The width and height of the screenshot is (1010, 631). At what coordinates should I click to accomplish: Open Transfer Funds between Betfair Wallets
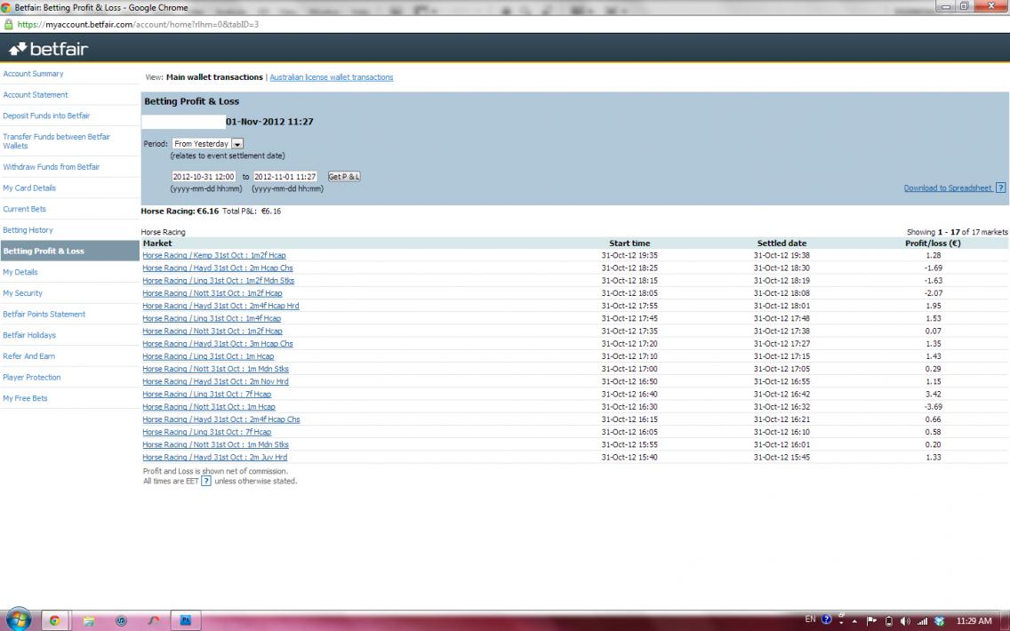click(x=56, y=141)
